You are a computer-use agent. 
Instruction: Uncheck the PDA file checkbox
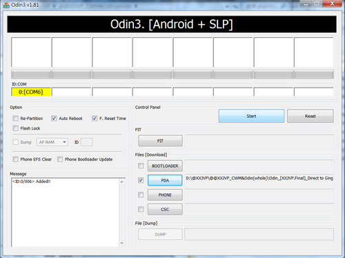tap(141, 180)
